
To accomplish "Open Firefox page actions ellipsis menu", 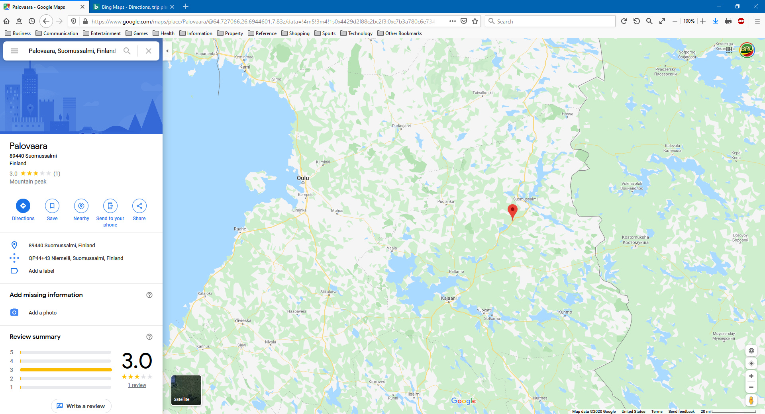I will click(453, 21).
